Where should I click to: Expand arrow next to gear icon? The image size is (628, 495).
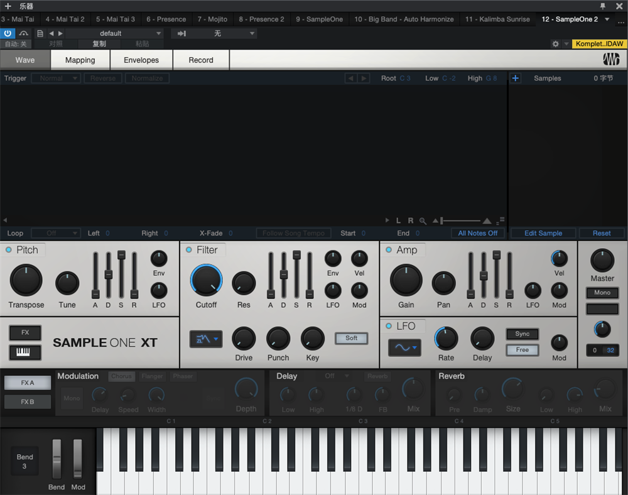click(566, 43)
